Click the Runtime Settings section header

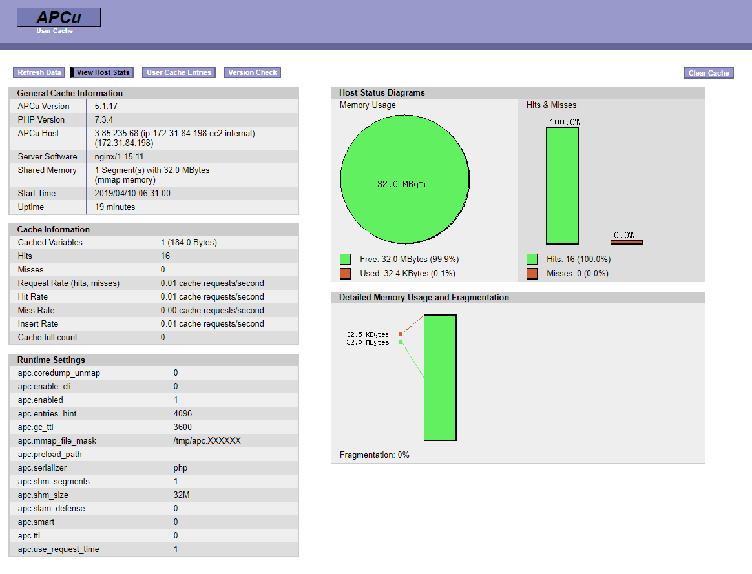[154, 360]
